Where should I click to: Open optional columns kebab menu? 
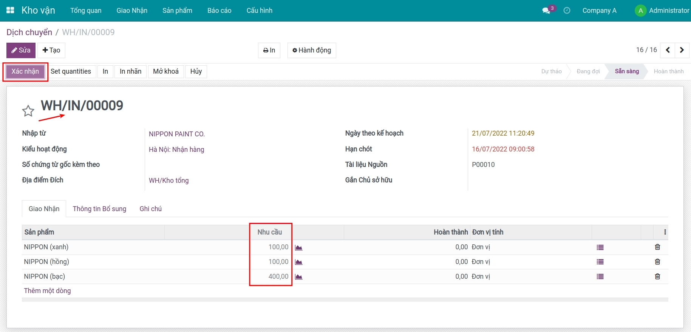[x=665, y=232]
